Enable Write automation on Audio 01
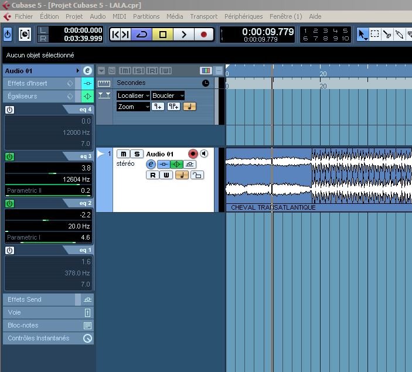412x372 pixels. click(166, 175)
